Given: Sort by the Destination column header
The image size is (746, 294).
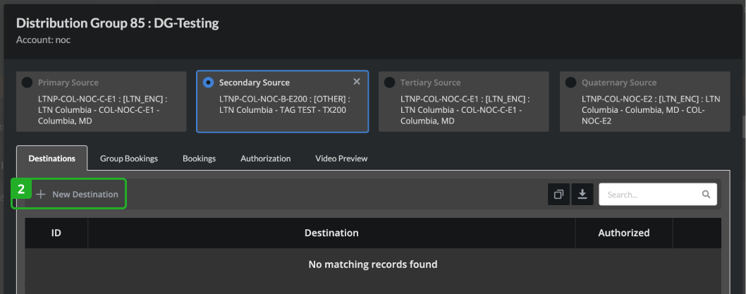Looking at the screenshot, I should pos(331,233).
